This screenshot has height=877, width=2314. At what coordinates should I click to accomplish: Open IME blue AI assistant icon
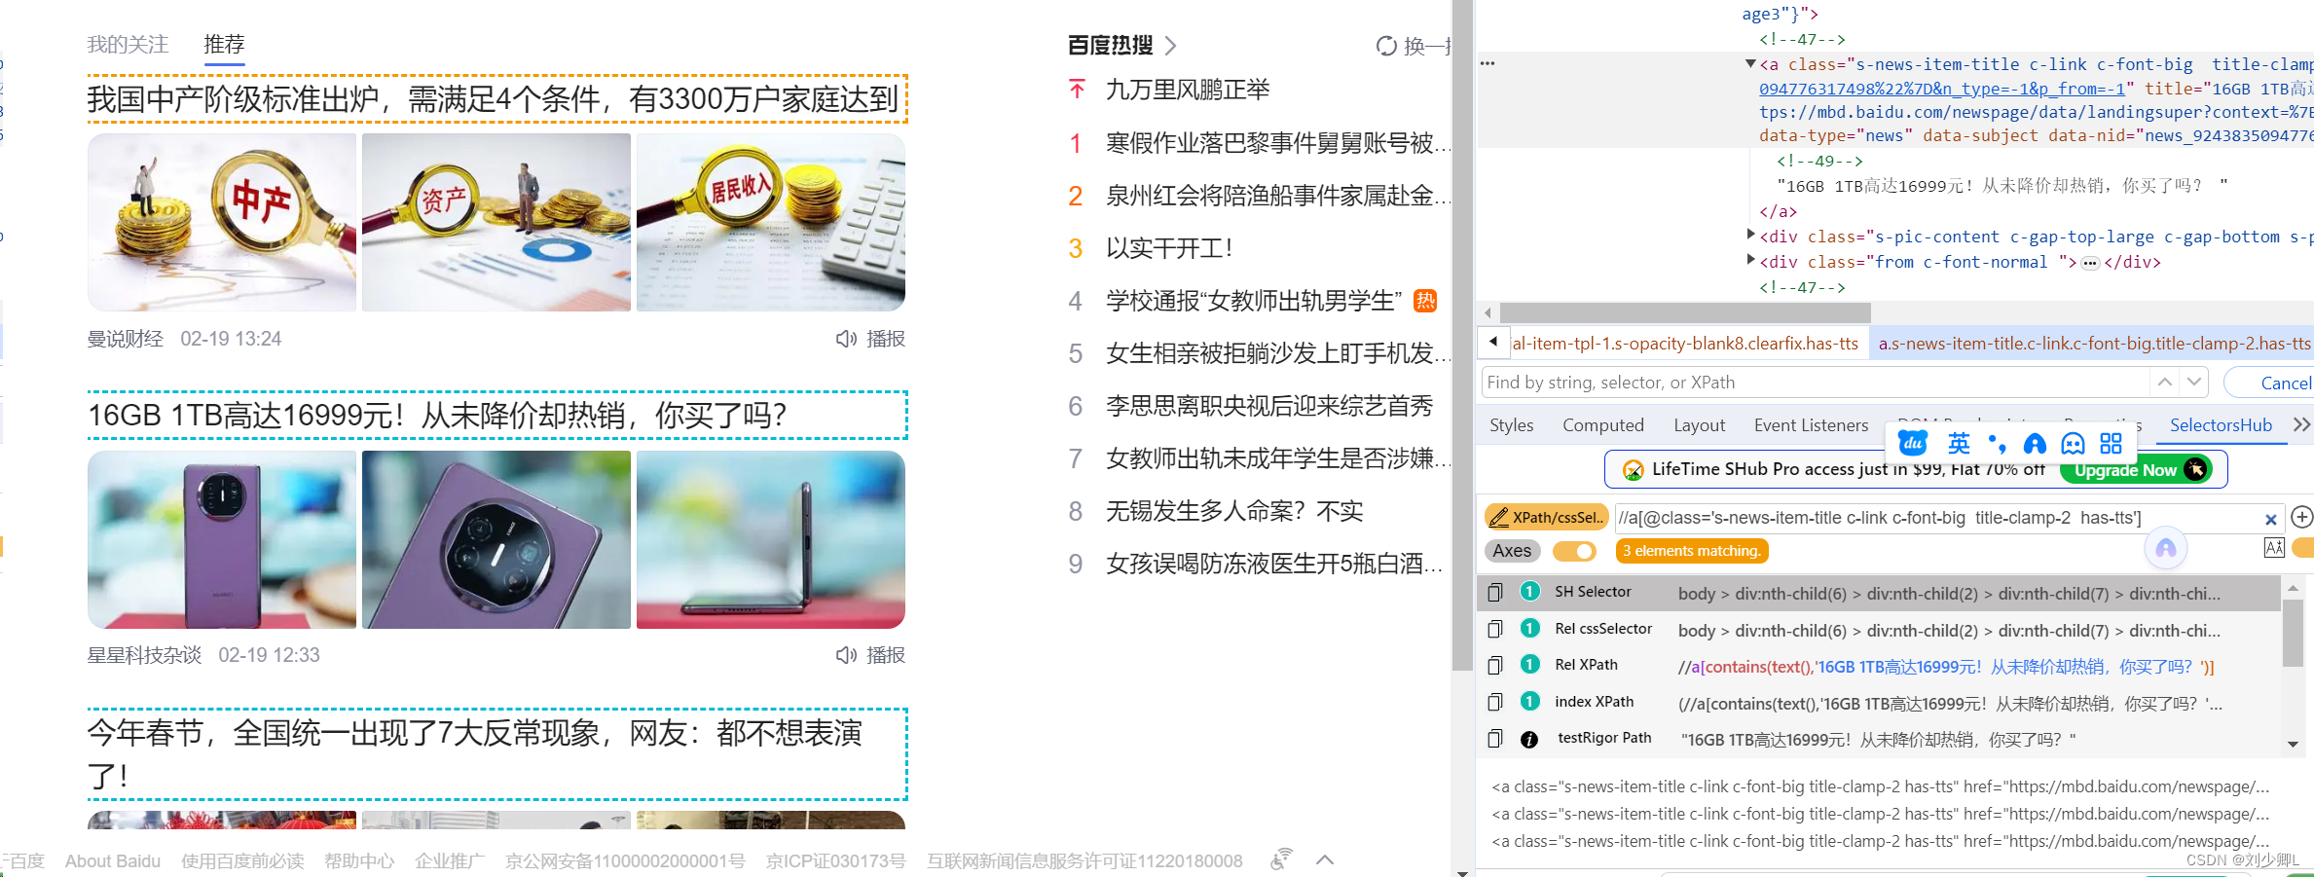pos(2035,444)
